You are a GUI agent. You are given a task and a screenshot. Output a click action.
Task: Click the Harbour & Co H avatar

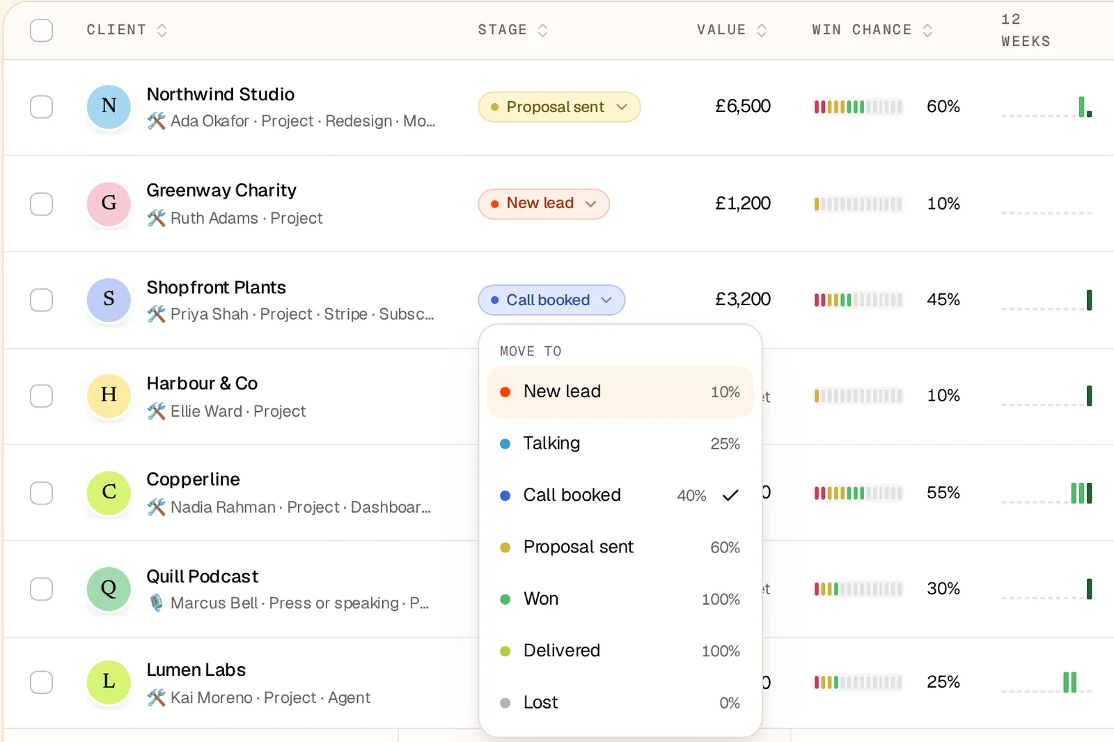point(109,395)
